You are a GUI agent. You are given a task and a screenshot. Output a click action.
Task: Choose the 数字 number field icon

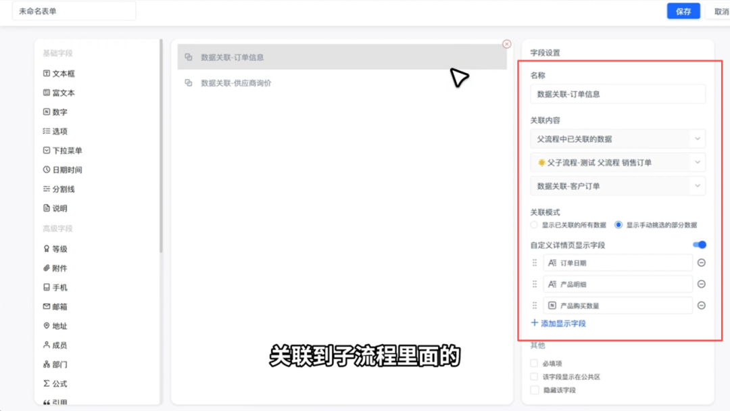click(x=47, y=112)
